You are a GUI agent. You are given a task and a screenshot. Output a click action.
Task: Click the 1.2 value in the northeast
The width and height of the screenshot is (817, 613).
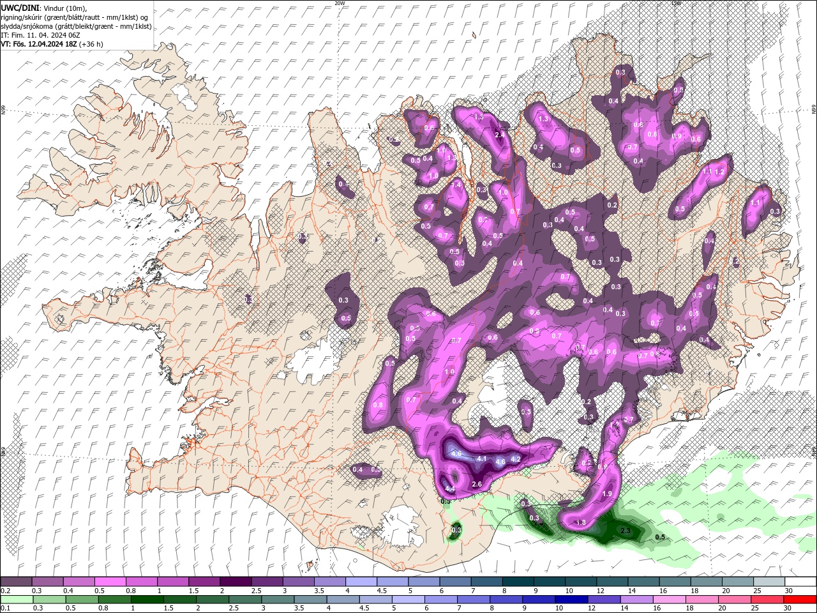point(719,172)
